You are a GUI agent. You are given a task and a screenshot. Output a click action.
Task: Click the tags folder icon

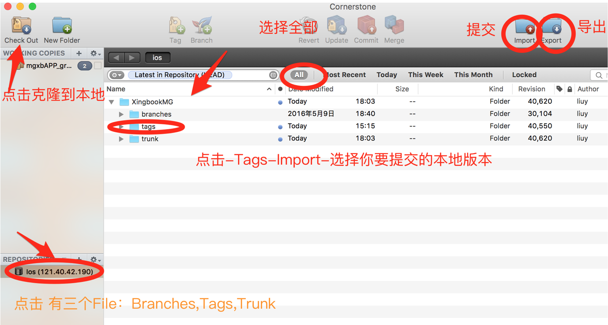[134, 126]
